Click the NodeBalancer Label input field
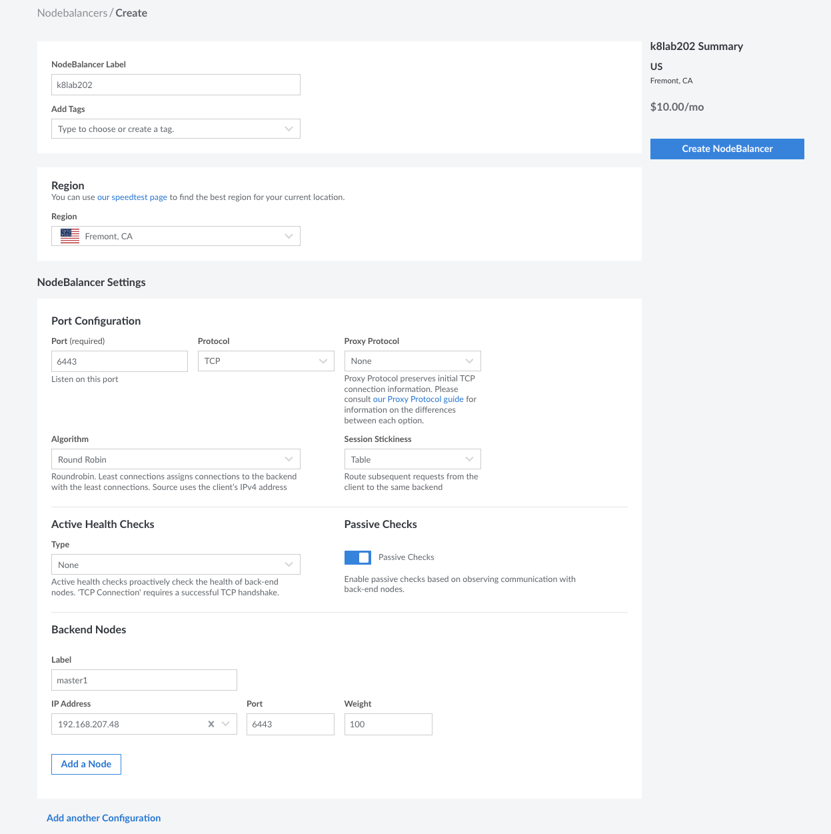 click(x=175, y=85)
